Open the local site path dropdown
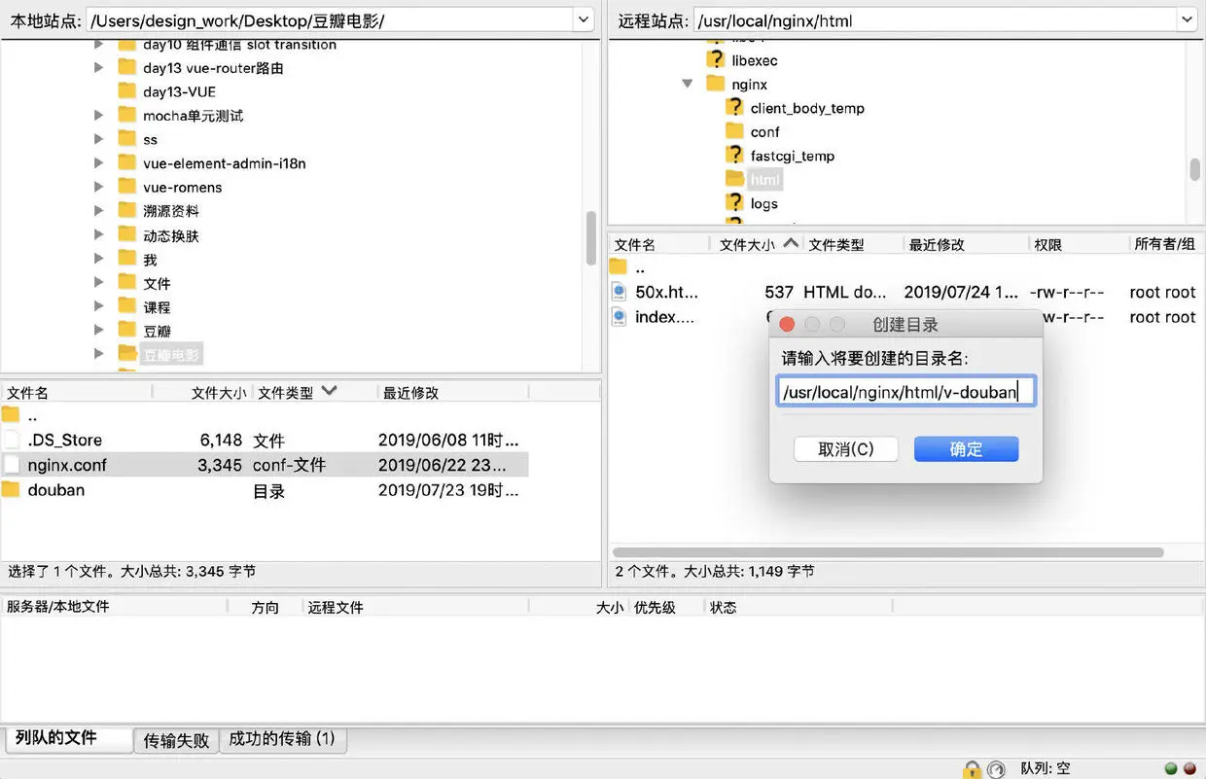 pos(584,19)
